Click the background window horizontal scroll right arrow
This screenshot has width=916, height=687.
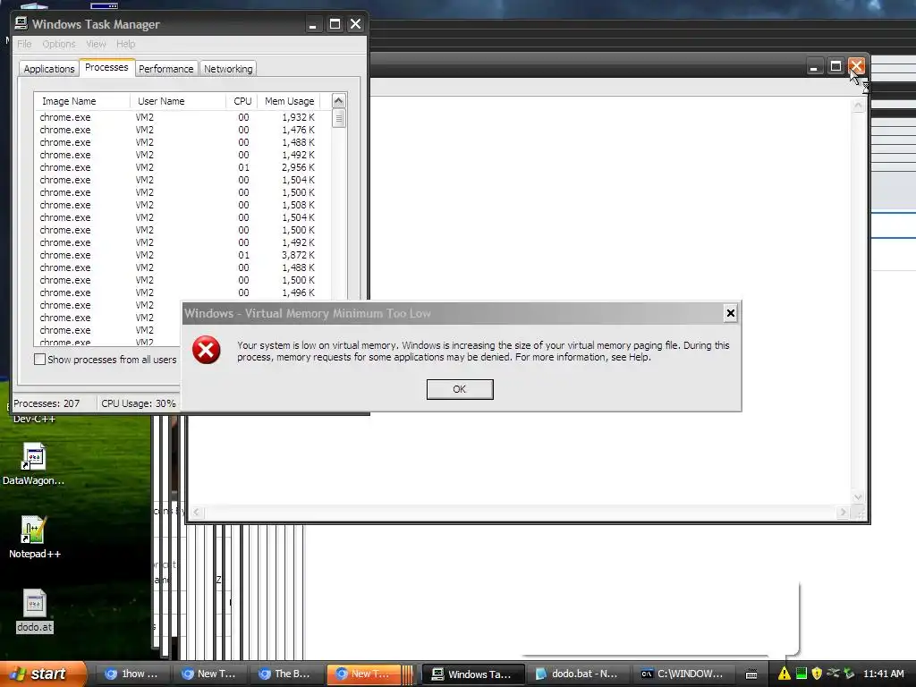[843, 513]
